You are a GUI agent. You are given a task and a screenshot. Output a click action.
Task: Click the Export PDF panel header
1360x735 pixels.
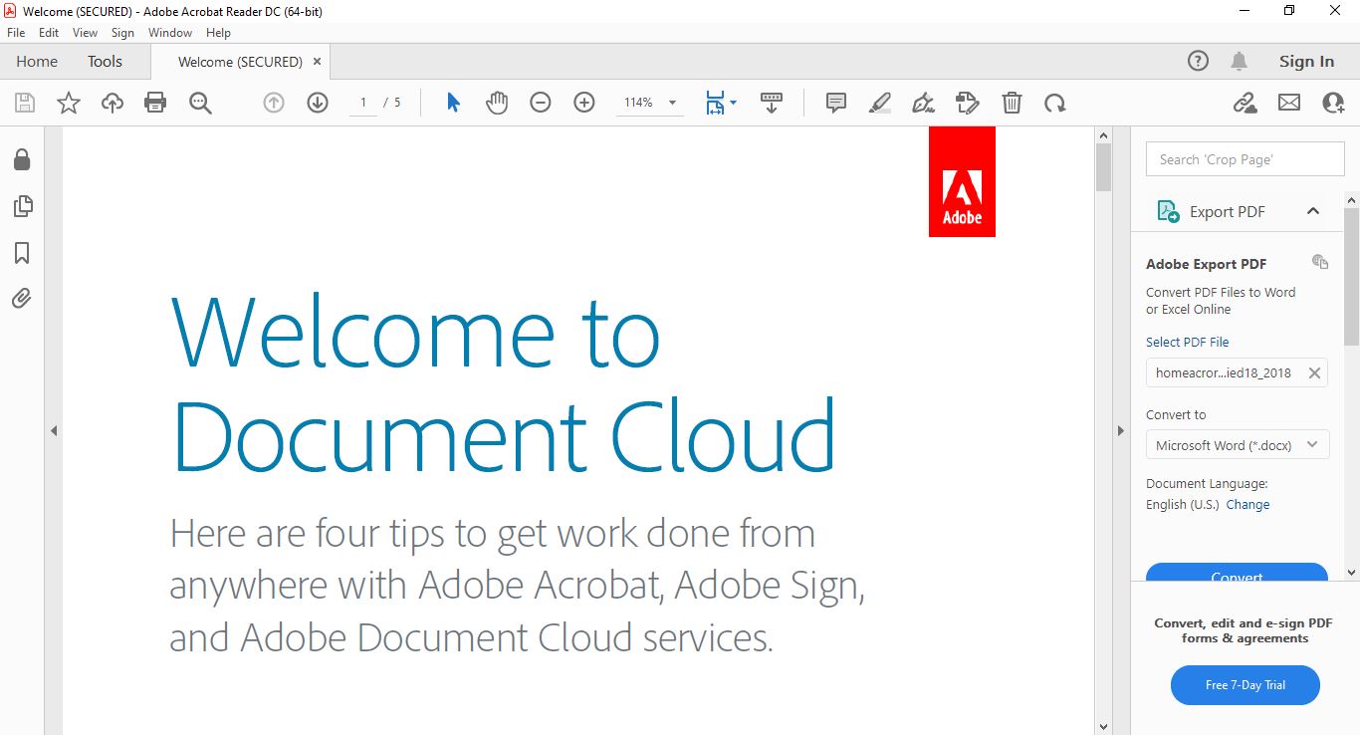tap(1238, 211)
